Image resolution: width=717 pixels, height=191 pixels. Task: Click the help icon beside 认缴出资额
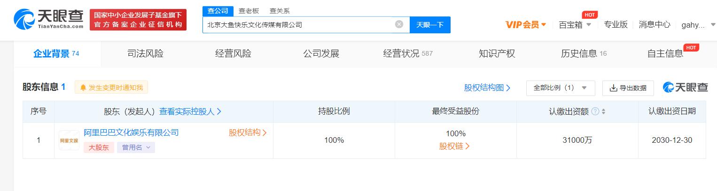595,111
